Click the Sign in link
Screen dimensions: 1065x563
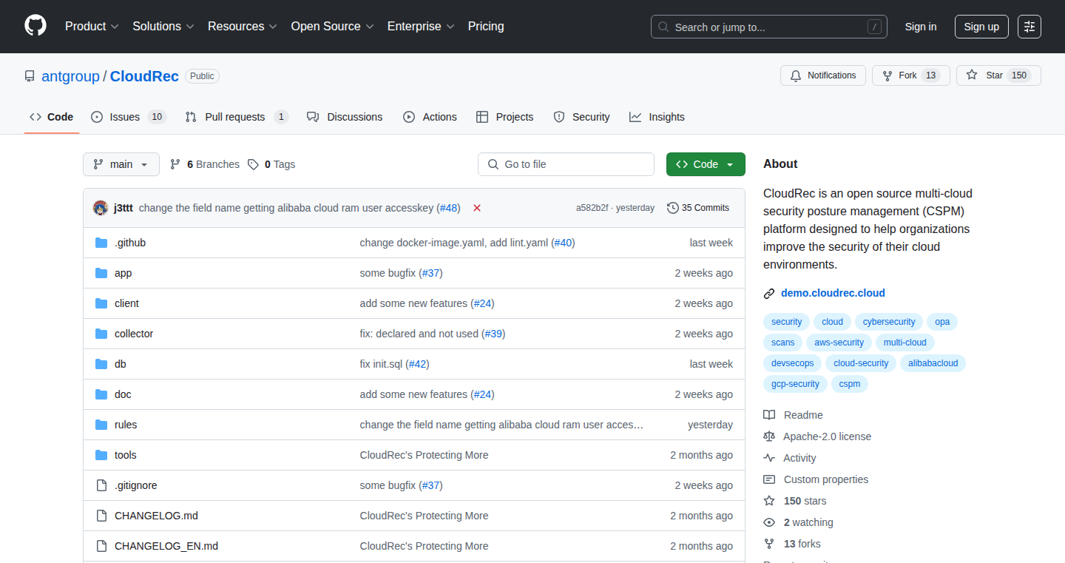[921, 27]
